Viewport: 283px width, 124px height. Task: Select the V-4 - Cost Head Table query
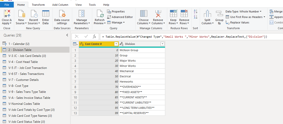35,62
